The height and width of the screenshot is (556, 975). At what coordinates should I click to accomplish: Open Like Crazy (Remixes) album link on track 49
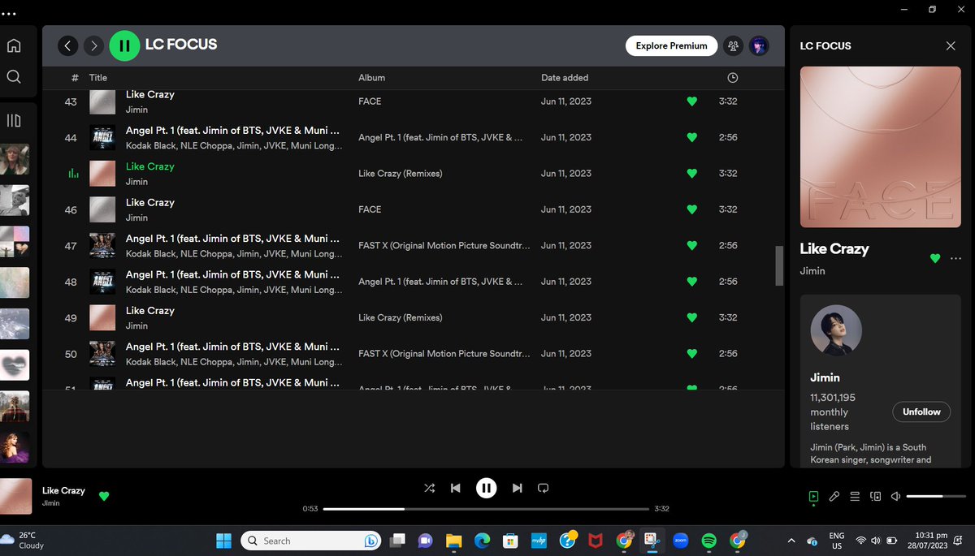point(401,317)
